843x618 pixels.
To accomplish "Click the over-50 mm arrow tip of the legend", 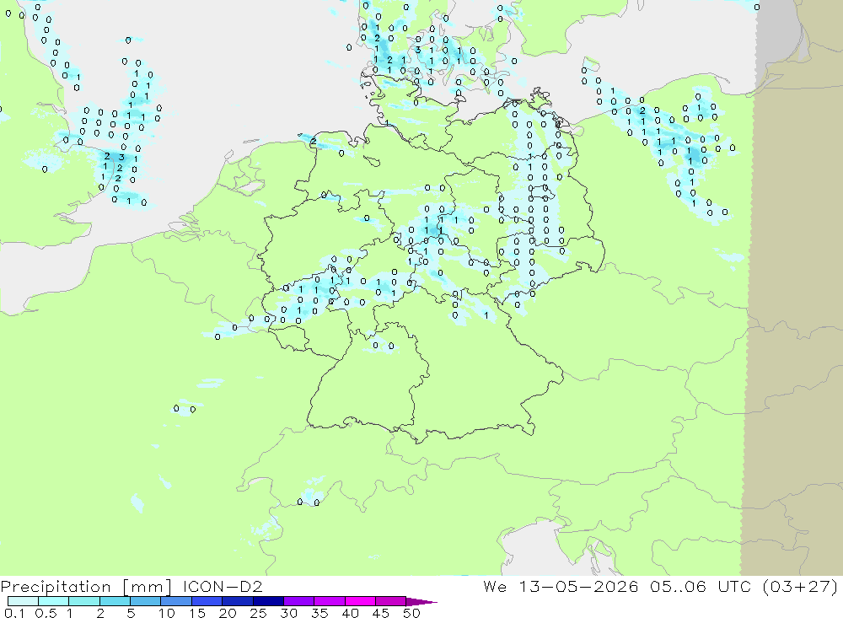I will pyautogui.click(x=422, y=601).
